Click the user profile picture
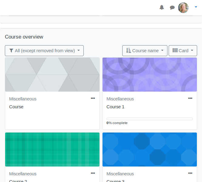The height and width of the screenshot is (182, 202). [183, 8]
